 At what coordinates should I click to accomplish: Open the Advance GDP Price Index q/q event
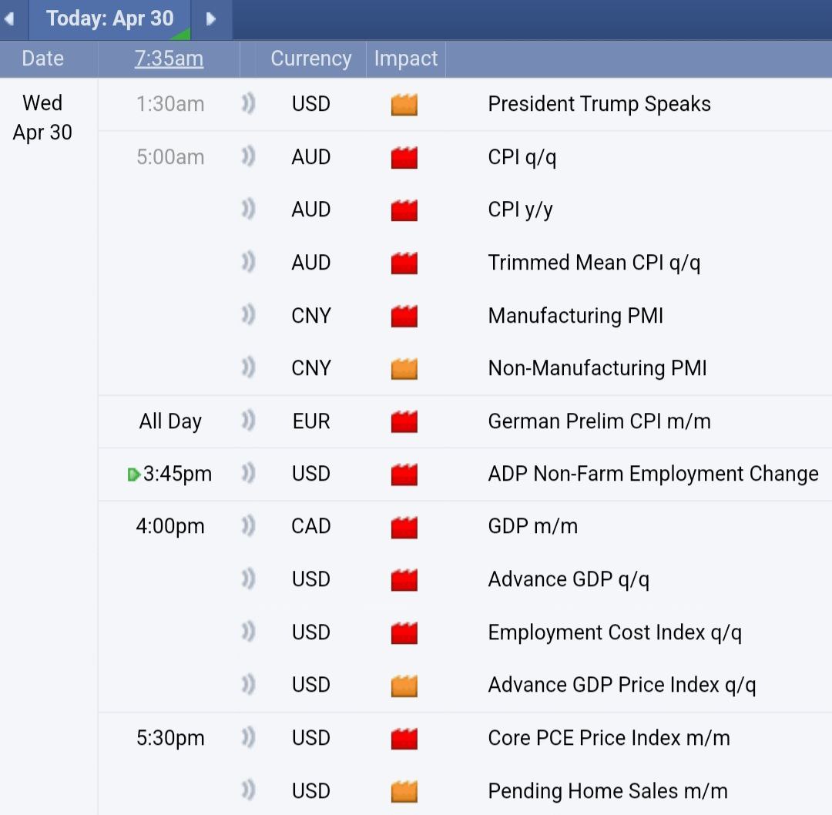(x=622, y=685)
